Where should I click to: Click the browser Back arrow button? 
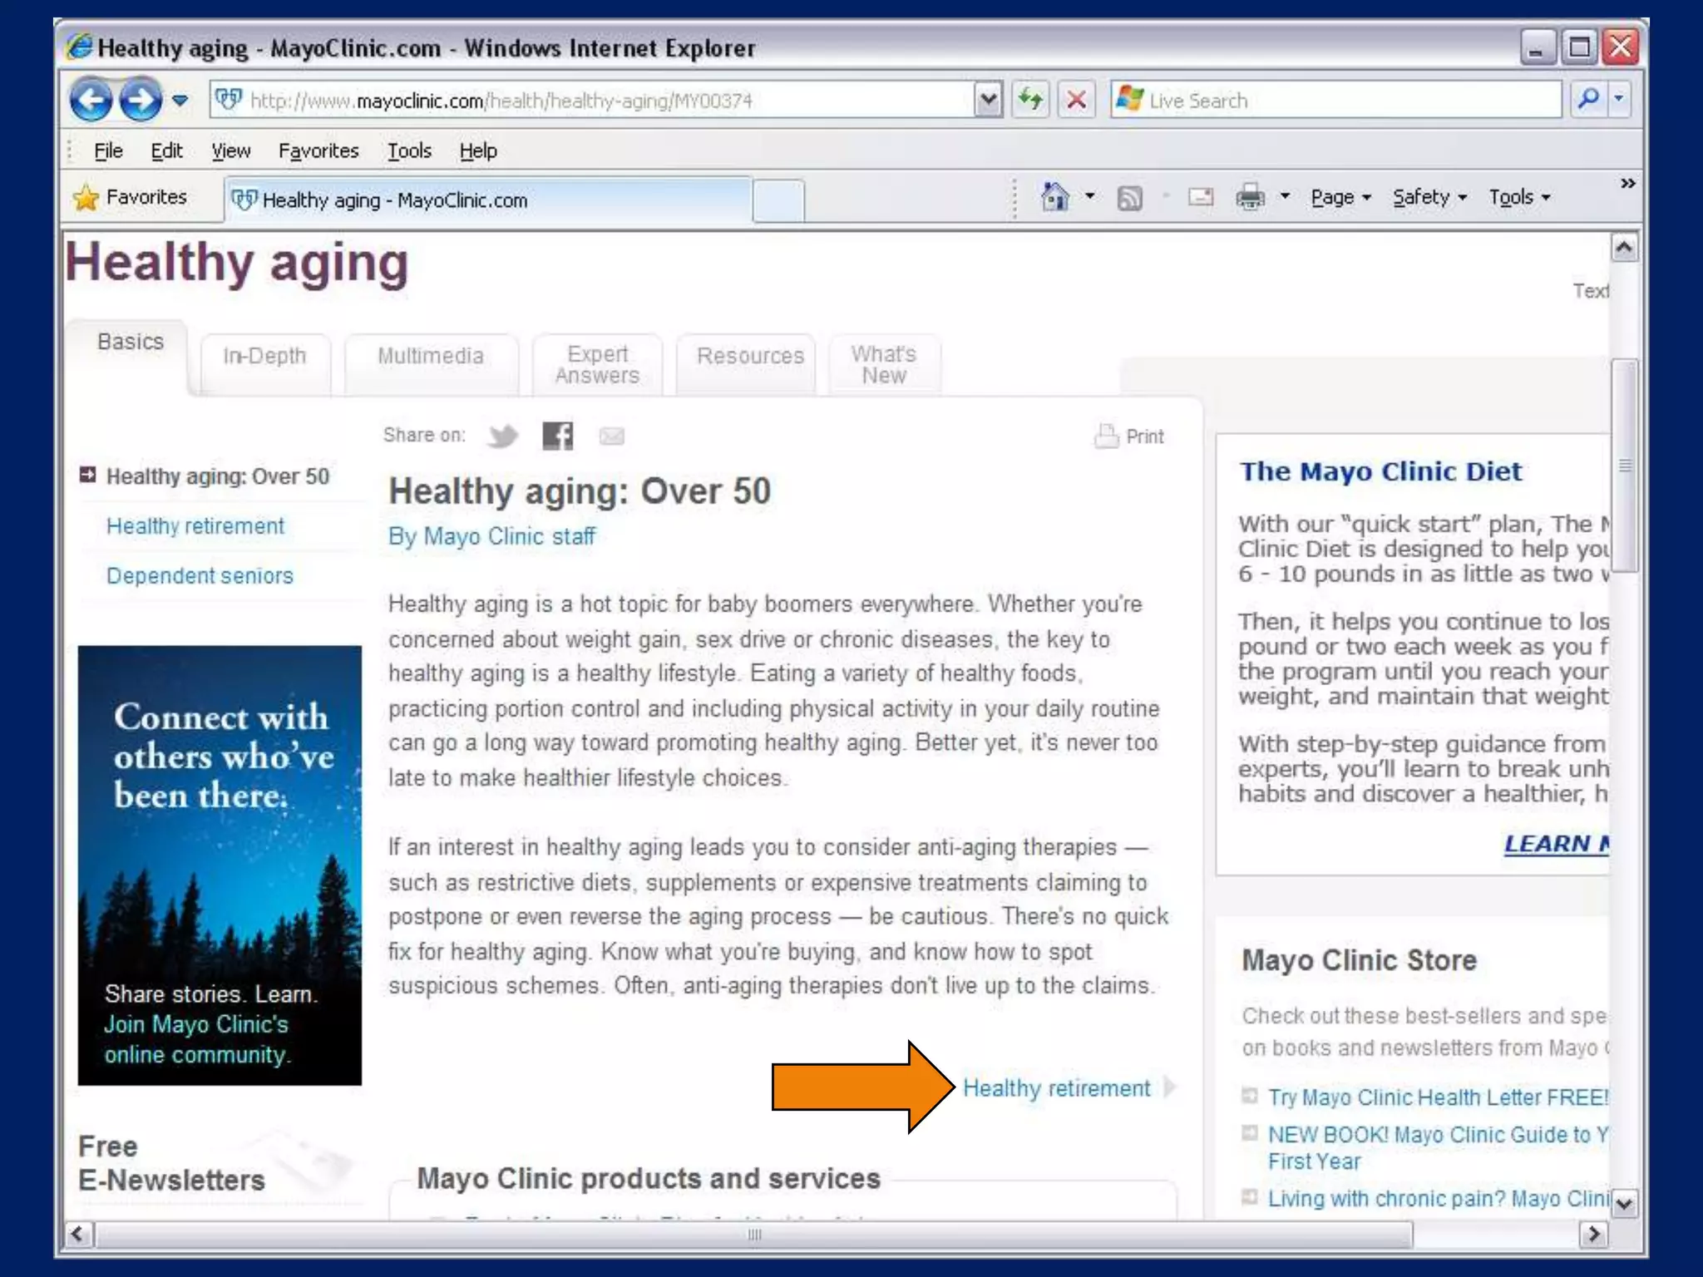point(91,101)
